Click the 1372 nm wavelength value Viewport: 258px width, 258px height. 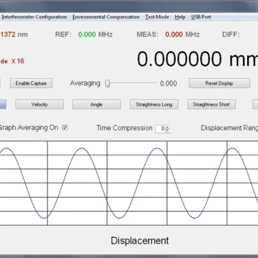(x=14, y=34)
